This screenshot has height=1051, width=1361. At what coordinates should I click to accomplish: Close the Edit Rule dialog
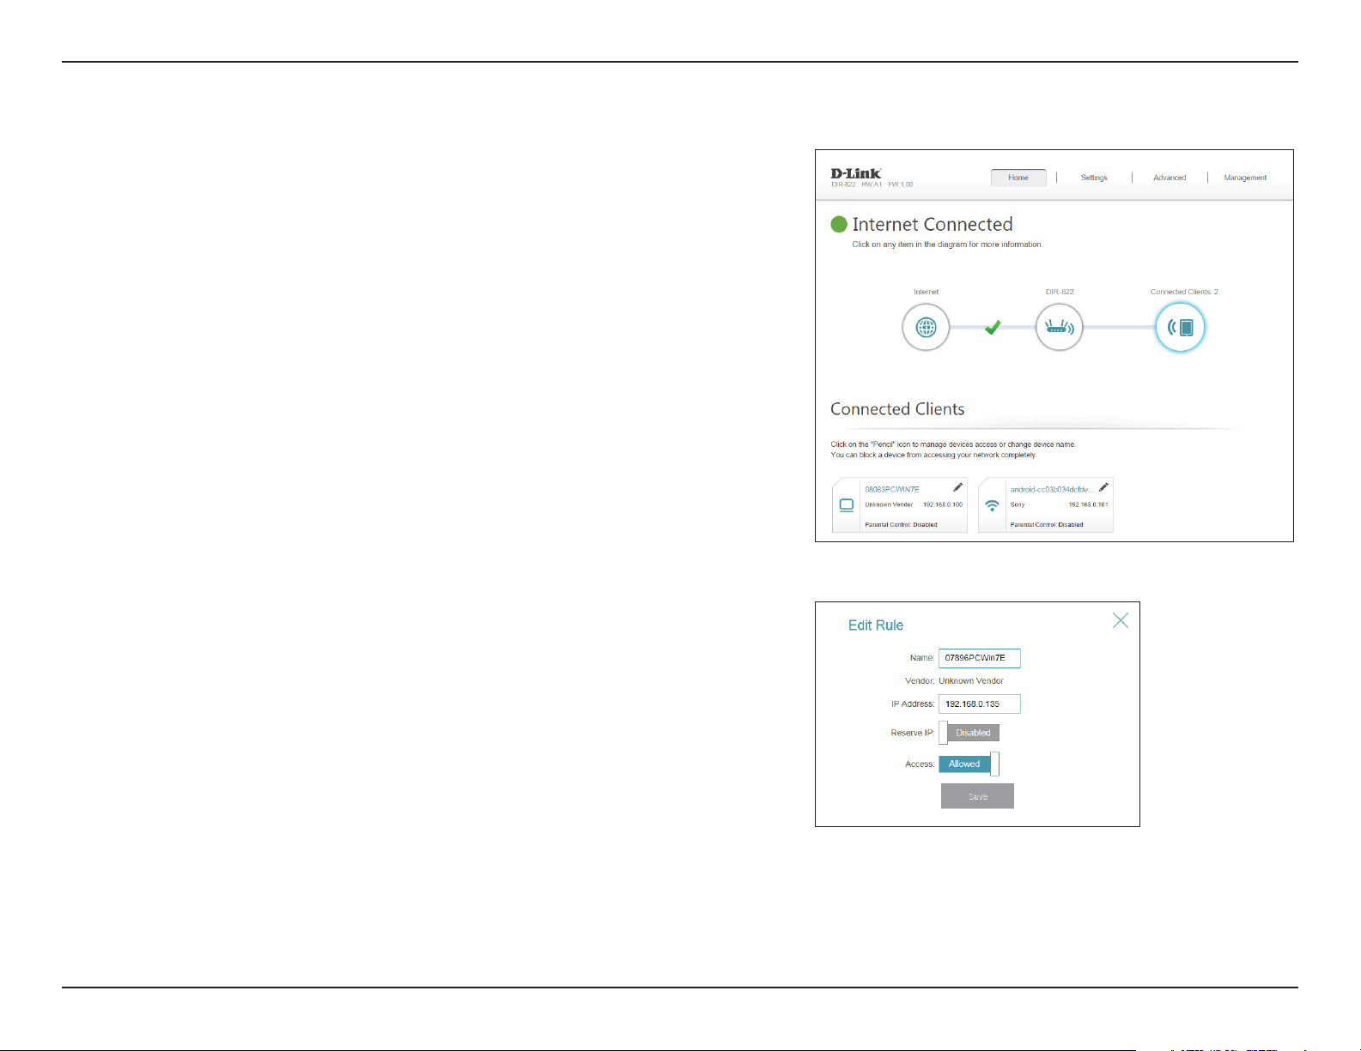[x=1121, y=620]
